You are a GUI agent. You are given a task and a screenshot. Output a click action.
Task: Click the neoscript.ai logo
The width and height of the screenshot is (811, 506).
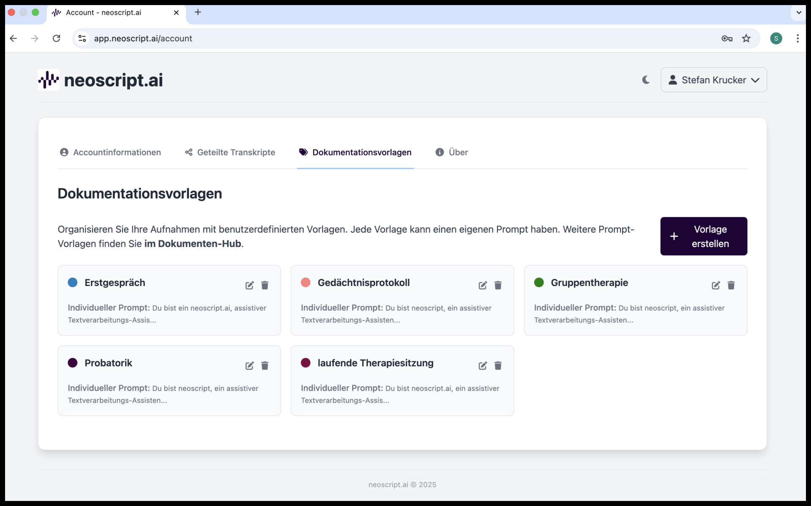101,80
